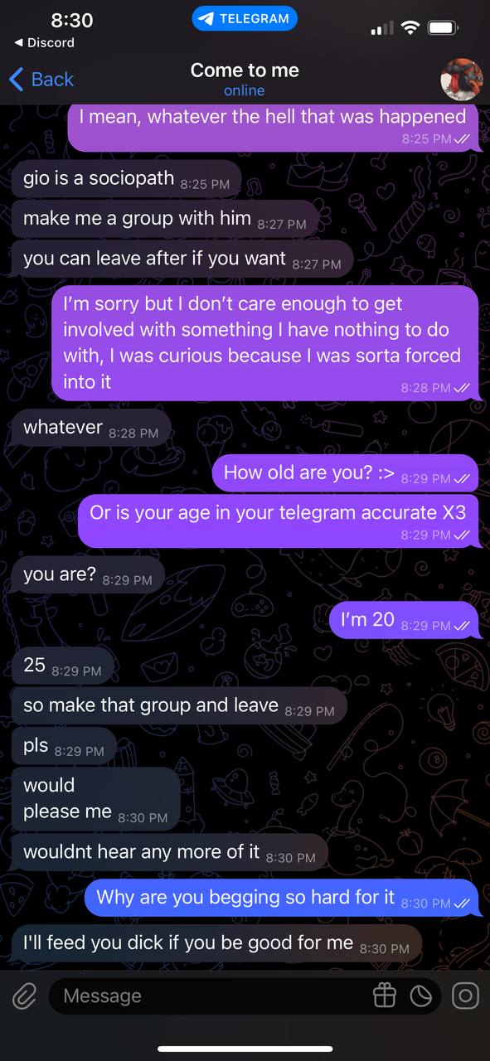Tap the Telegram pill in status bar
The height and width of the screenshot is (1061, 490).
click(x=245, y=18)
